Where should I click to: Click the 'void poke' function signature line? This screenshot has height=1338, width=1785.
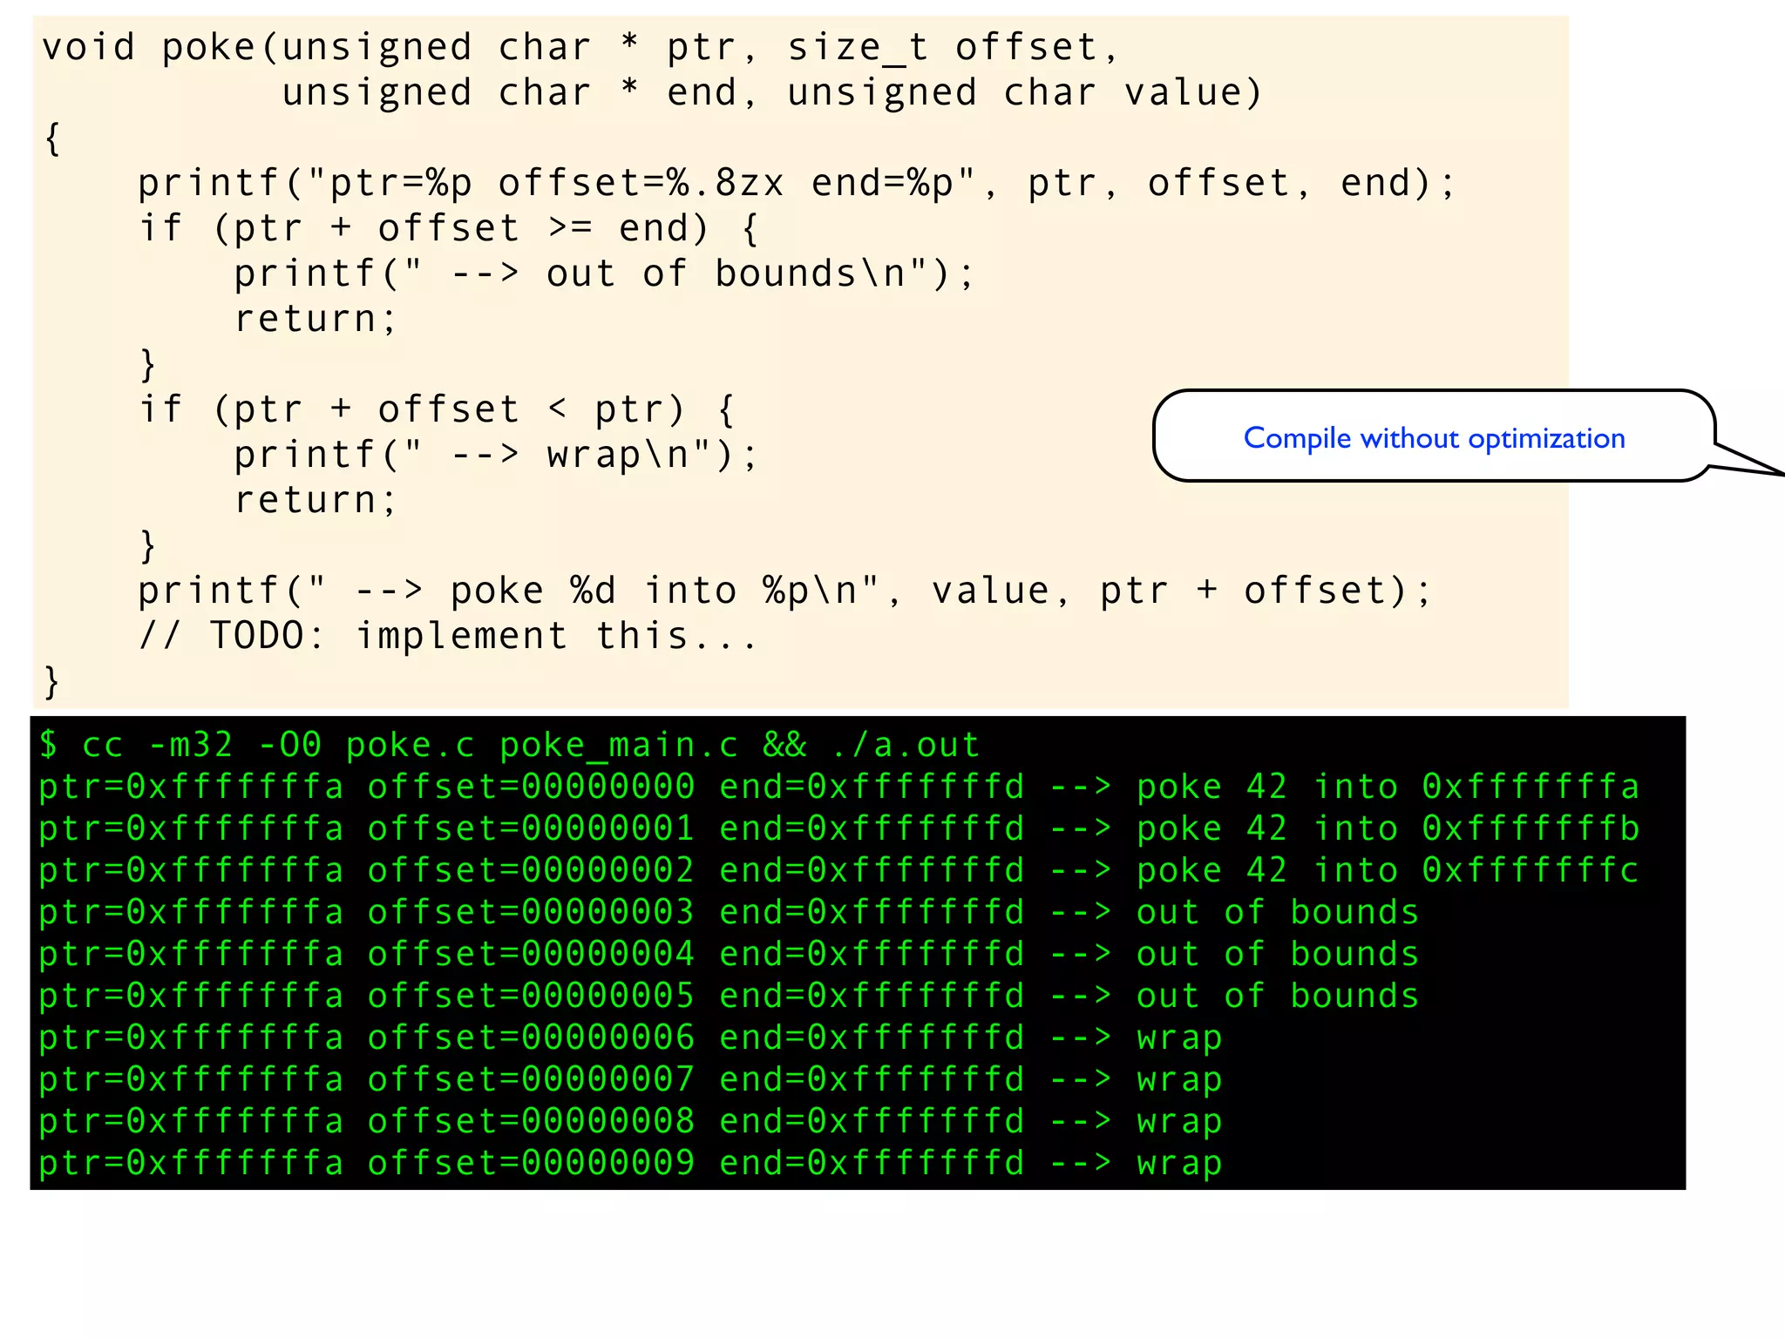coord(580,47)
